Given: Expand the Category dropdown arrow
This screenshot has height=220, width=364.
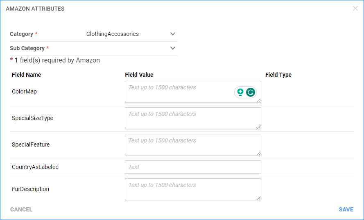Looking at the screenshot, I should pos(173,34).
